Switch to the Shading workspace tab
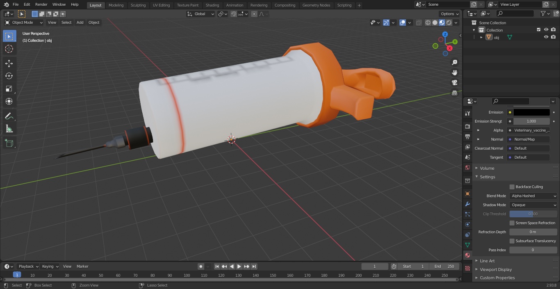The width and height of the screenshot is (560, 289). [x=212, y=5]
